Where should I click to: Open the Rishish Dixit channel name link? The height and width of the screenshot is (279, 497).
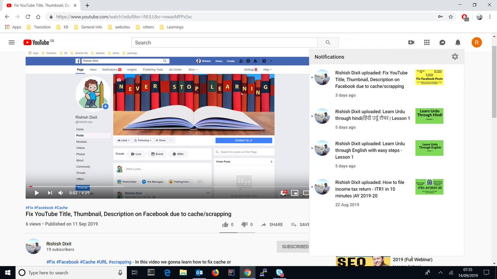point(59,244)
